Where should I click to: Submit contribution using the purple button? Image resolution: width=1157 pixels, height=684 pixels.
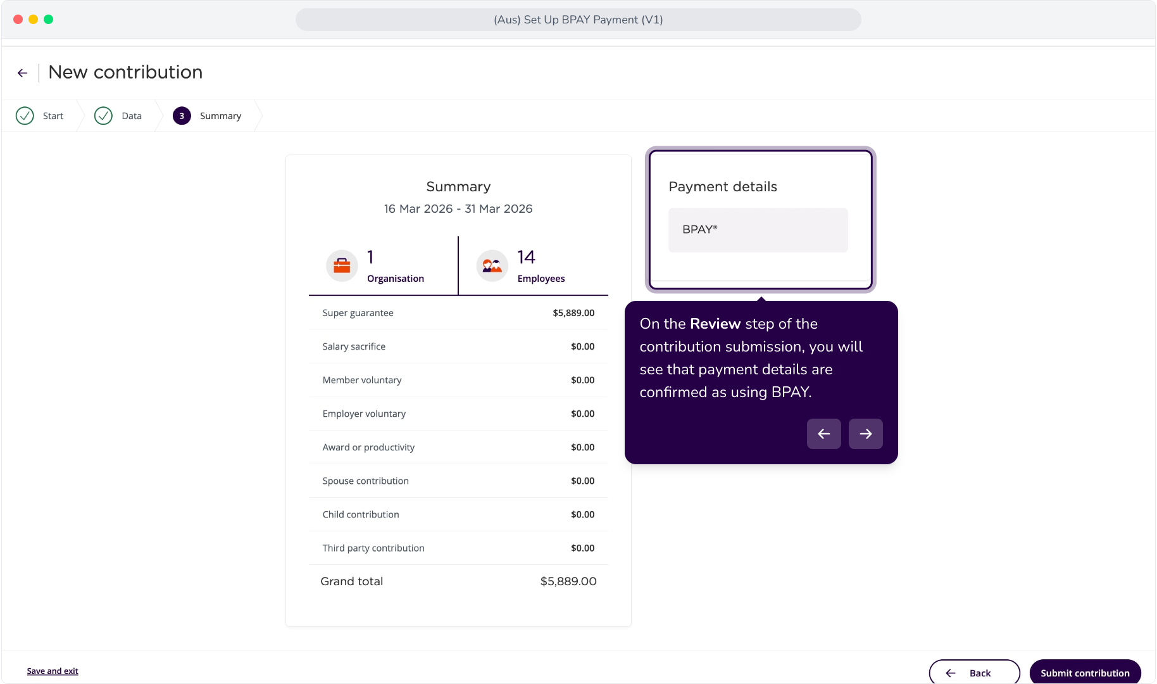point(1085,673)
